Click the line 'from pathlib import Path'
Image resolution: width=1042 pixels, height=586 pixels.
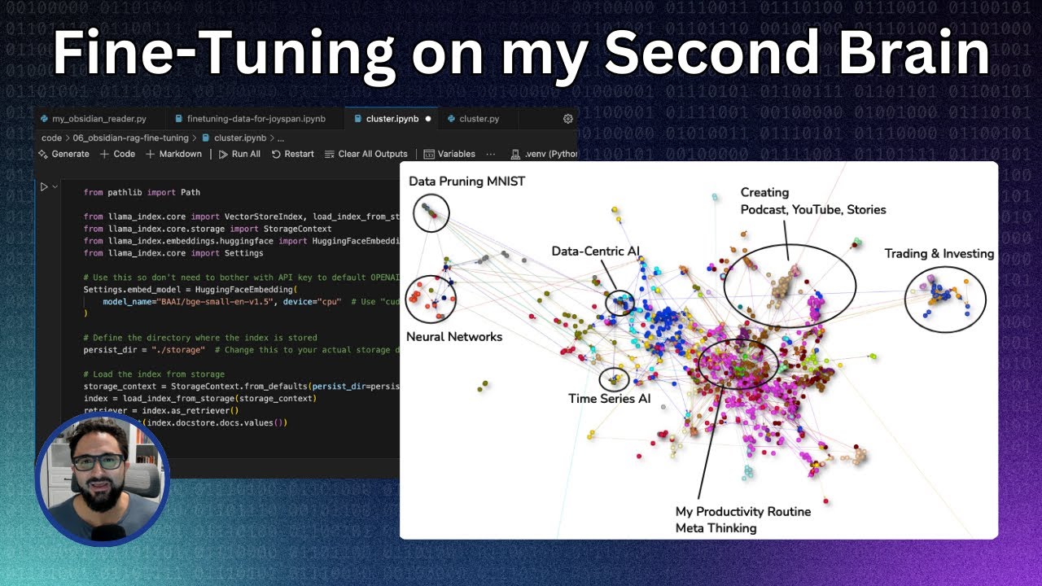point(142,192)
